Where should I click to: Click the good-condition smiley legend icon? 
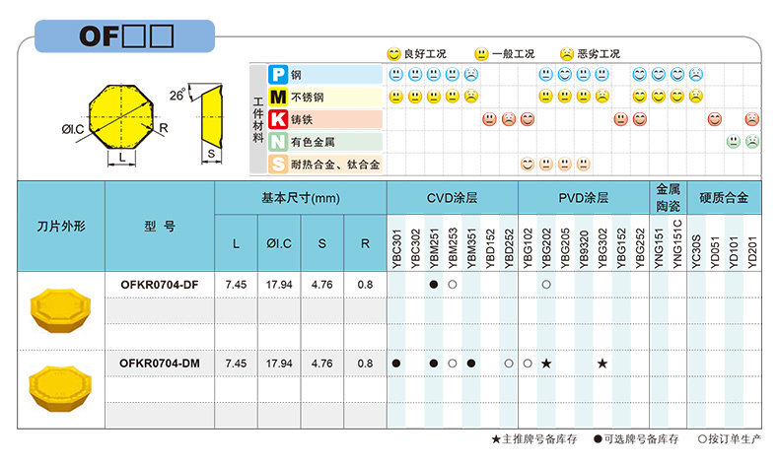point(393,53)
